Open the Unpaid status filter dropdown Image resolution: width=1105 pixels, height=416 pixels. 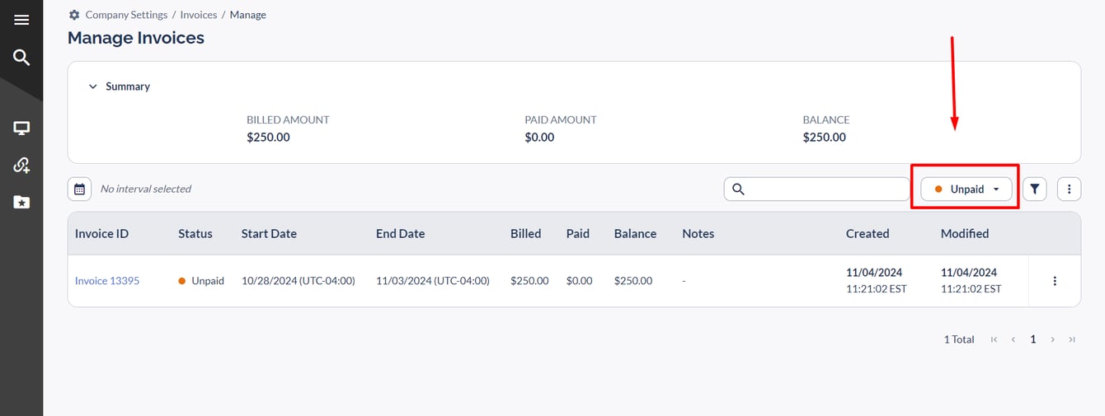tap(966, 189)
